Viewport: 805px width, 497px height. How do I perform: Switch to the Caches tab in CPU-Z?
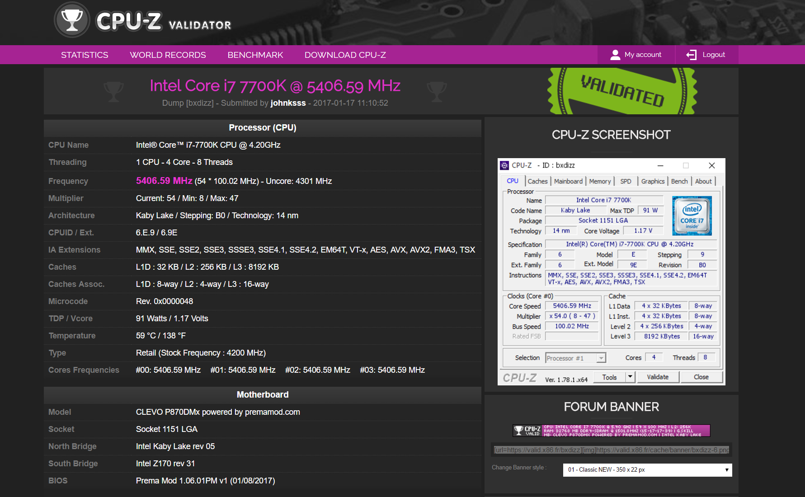point(537,181)
